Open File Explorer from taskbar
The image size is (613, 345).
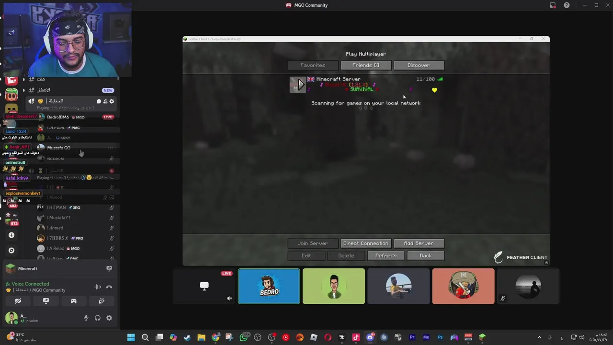click(201, 337)
